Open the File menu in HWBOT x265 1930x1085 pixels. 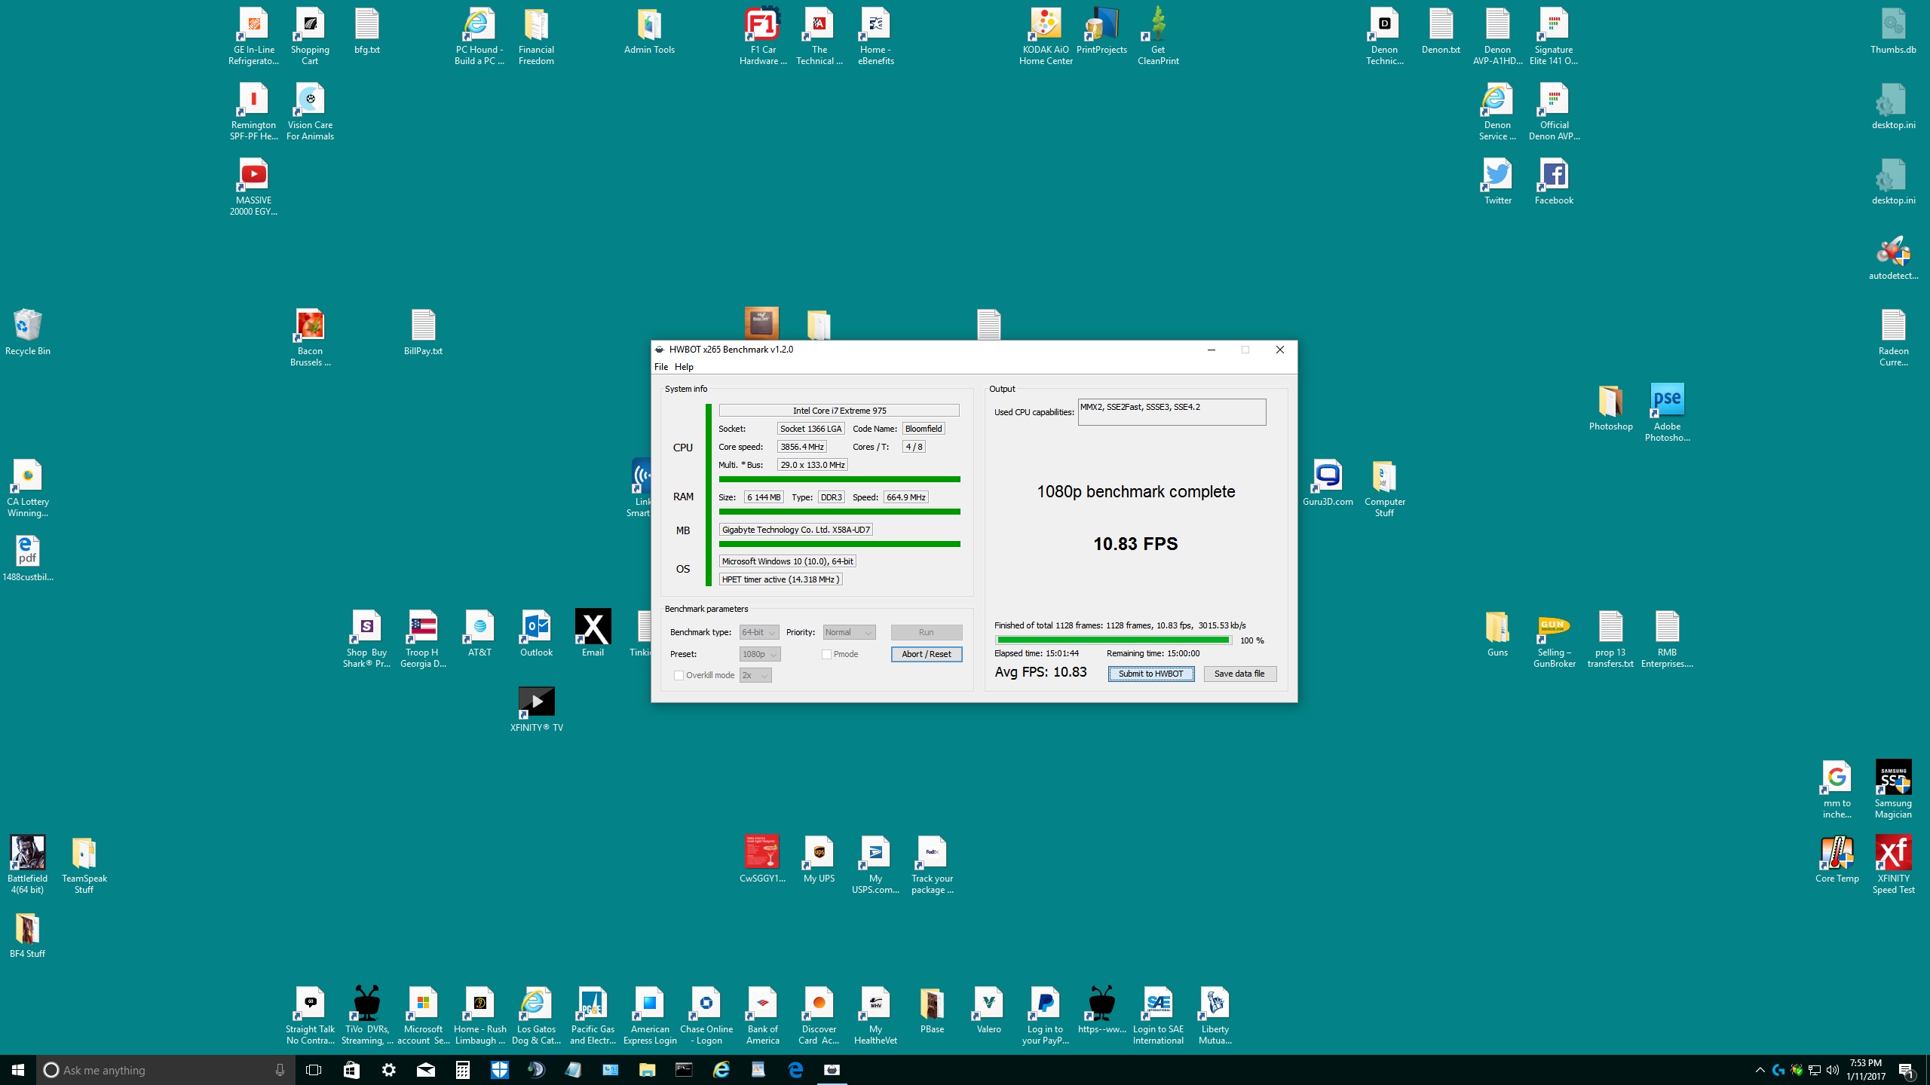click(x=661, y=367)
